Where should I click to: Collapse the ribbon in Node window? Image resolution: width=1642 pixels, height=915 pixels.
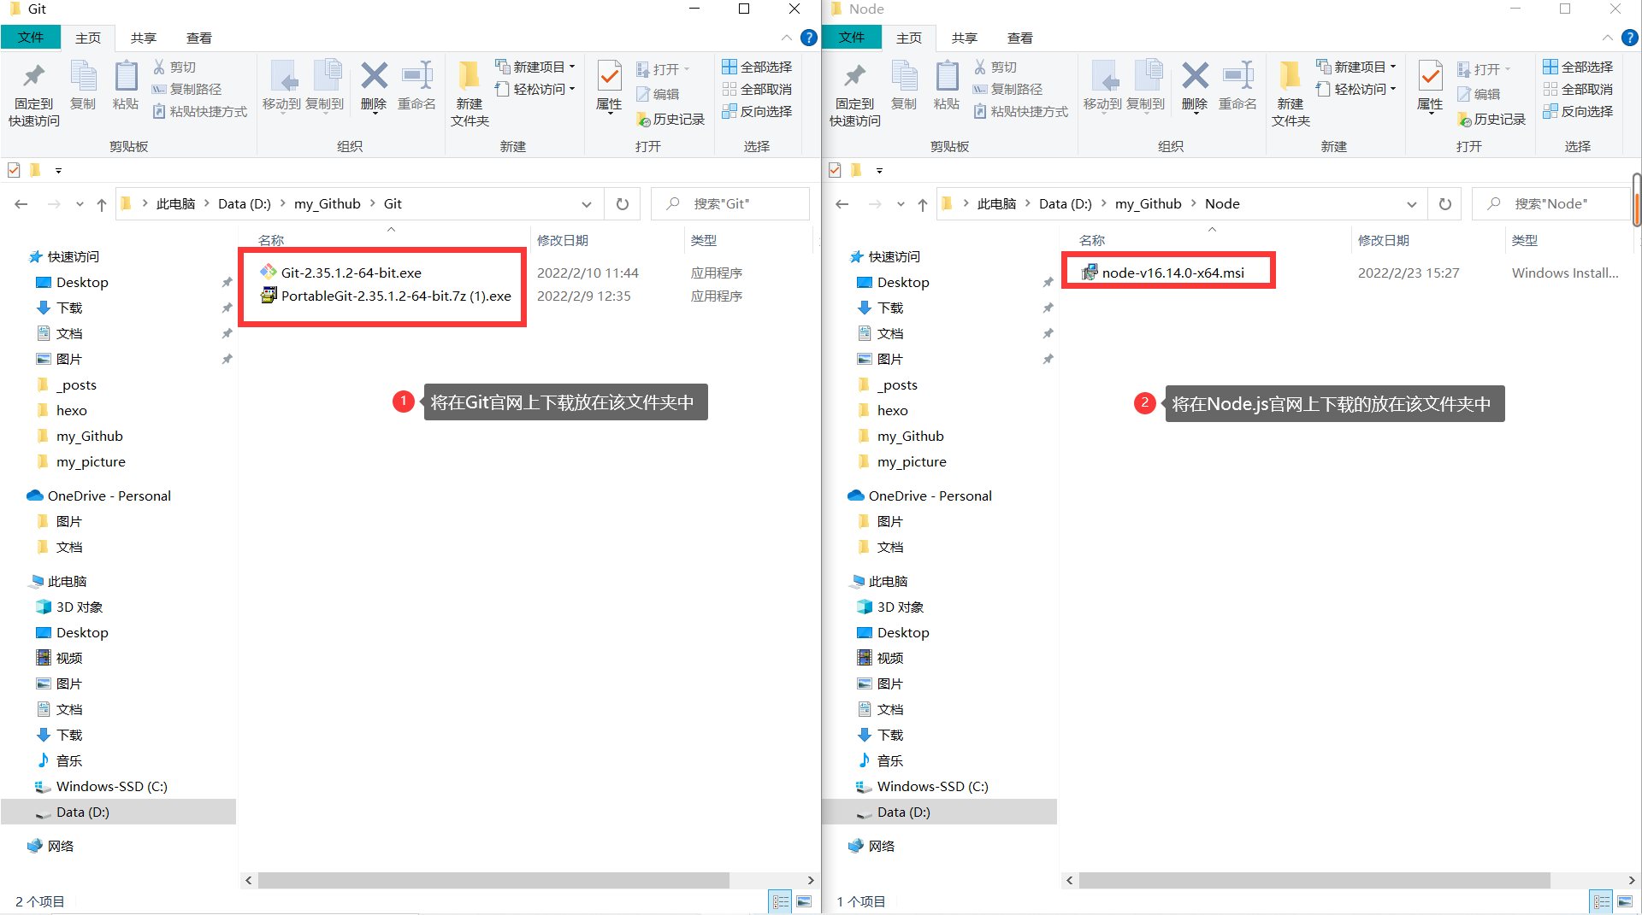[1608, 38]
